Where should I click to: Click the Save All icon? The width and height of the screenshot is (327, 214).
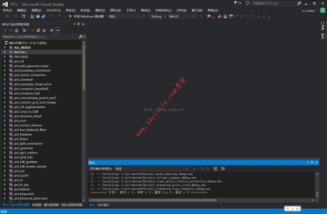[43, 16]
